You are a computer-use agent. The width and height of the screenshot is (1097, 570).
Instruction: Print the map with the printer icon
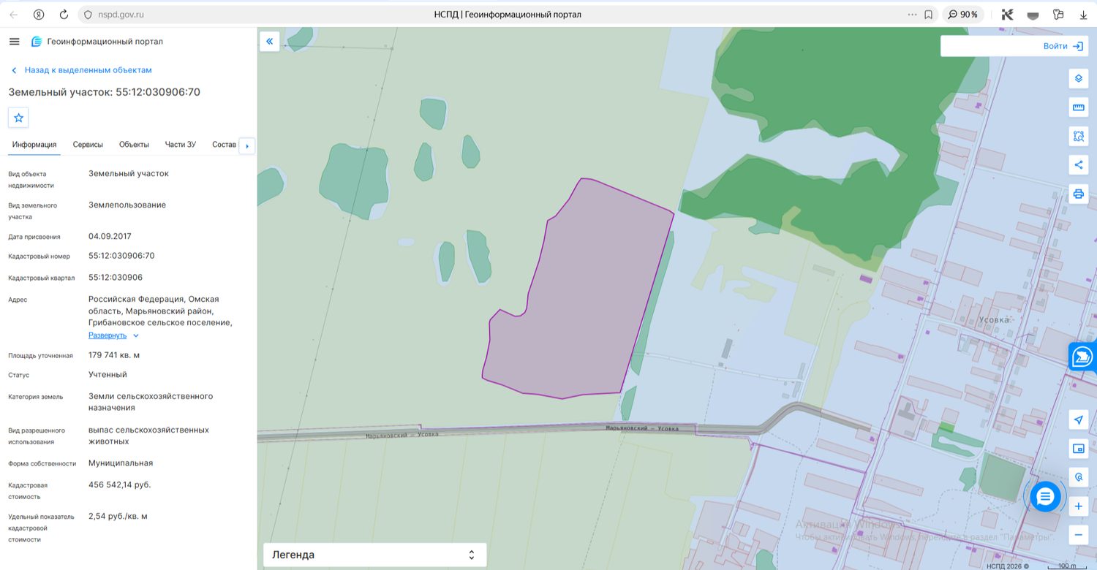coord(1078,194)
